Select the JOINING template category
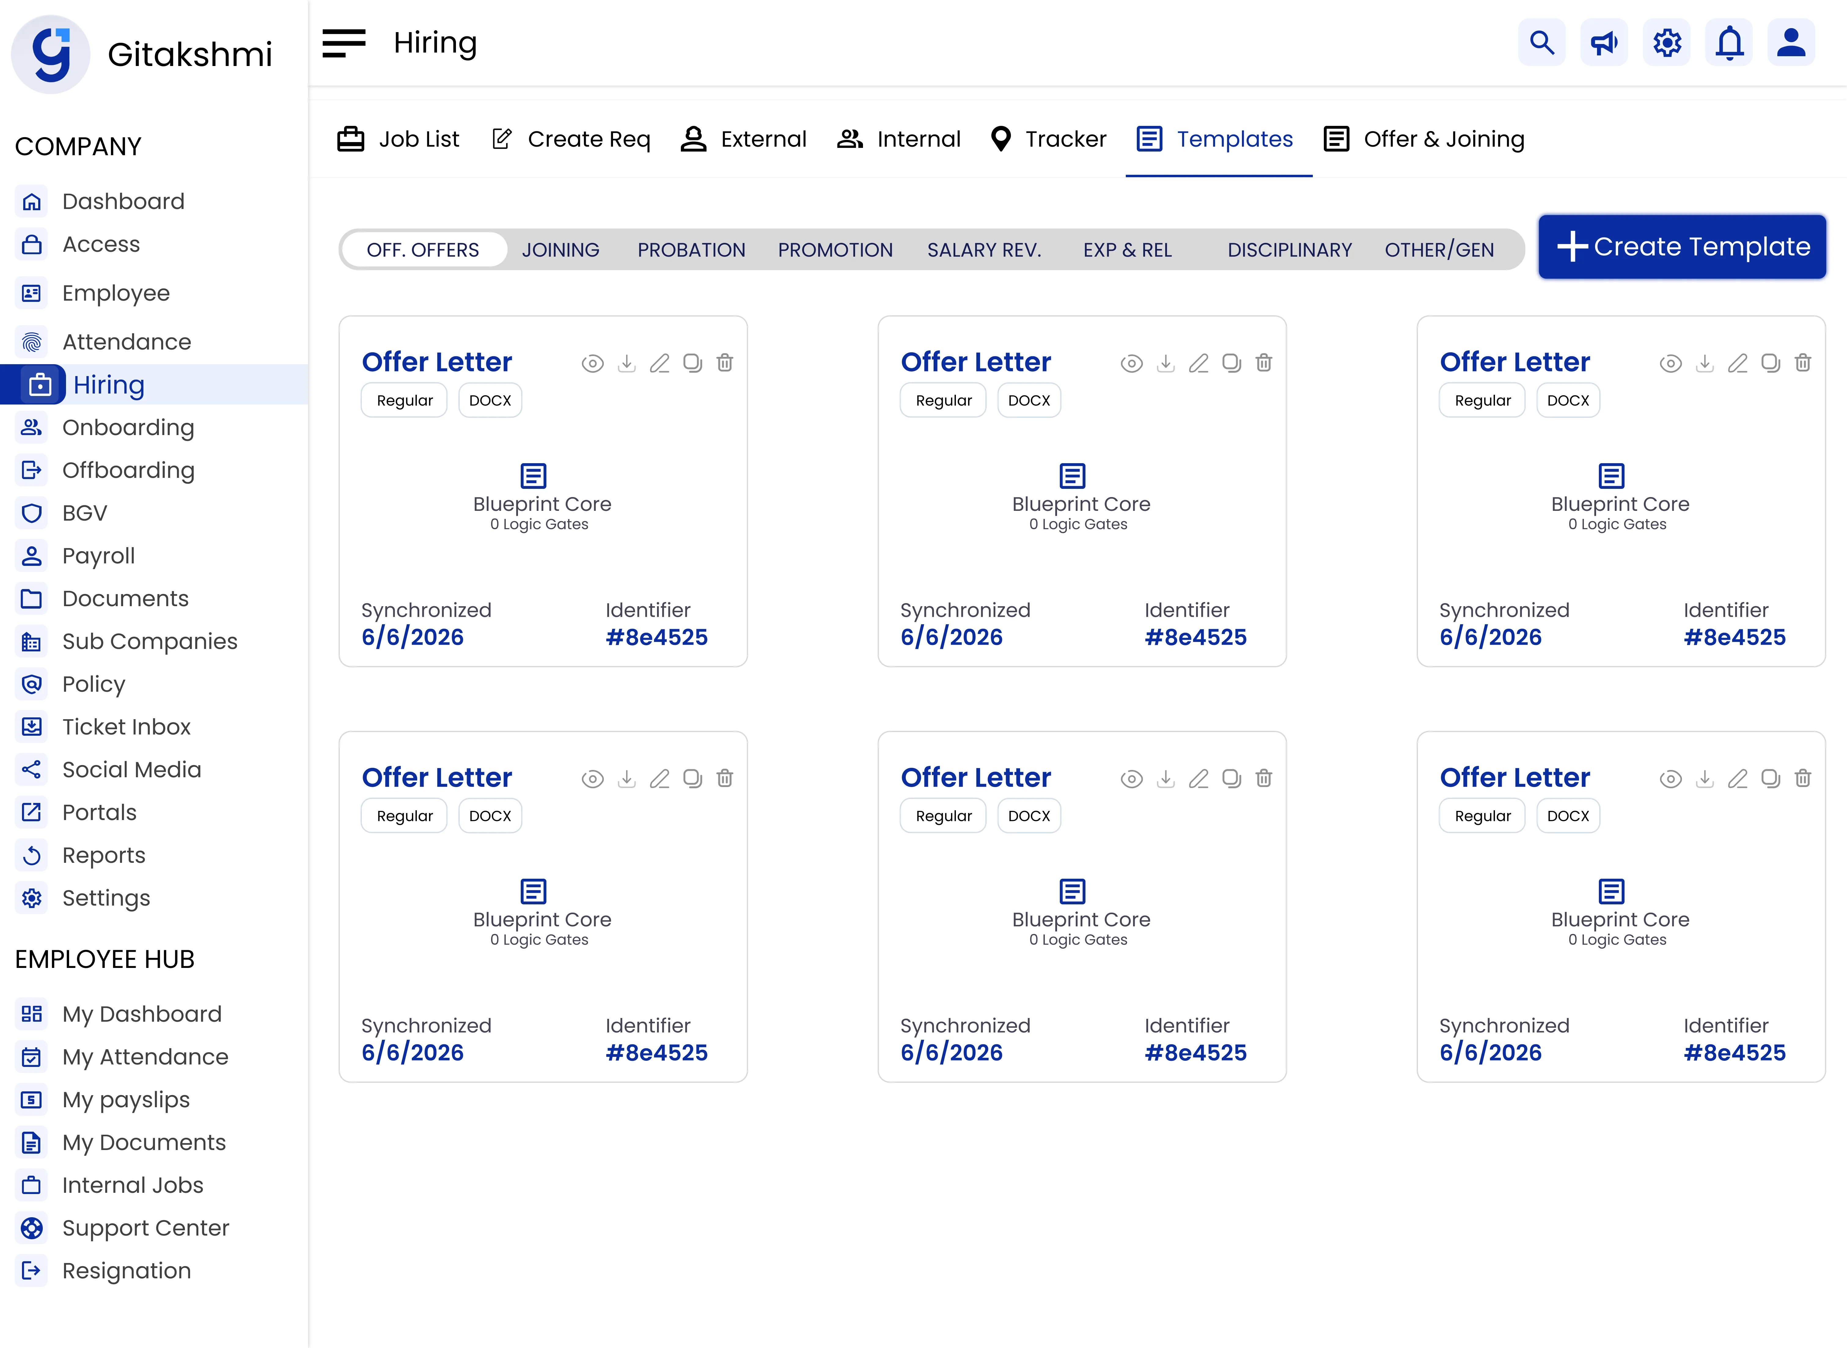The width and height of the screenshot is (1847, 1348). pos(561,250)
